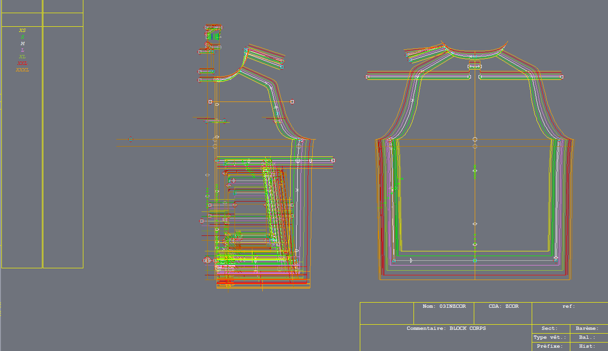Click the CDA field showing ZCOR
The width and height of the screenshot is (608, 351).
point(503,306)
